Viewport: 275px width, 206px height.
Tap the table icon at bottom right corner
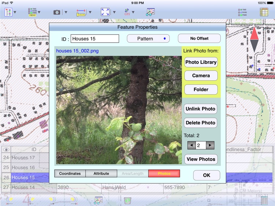pos(264,201)
